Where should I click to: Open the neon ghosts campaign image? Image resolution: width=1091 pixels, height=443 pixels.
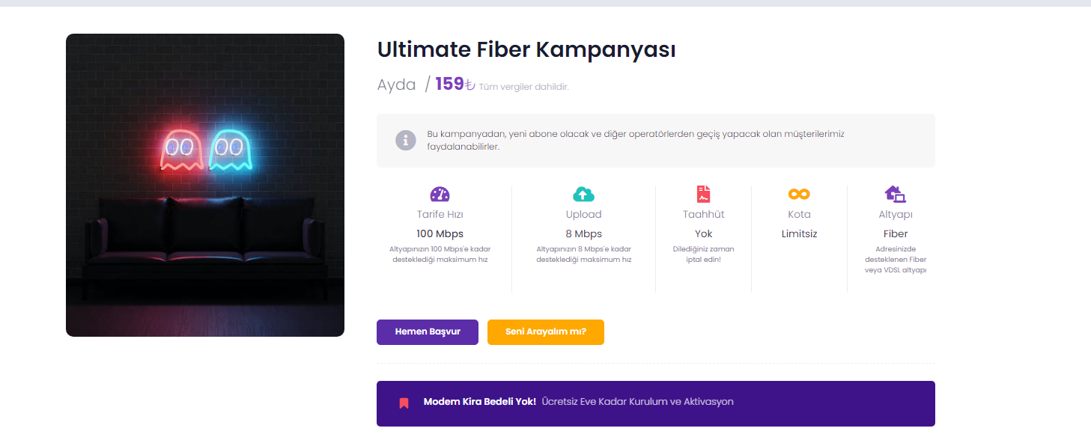point(205,185)
